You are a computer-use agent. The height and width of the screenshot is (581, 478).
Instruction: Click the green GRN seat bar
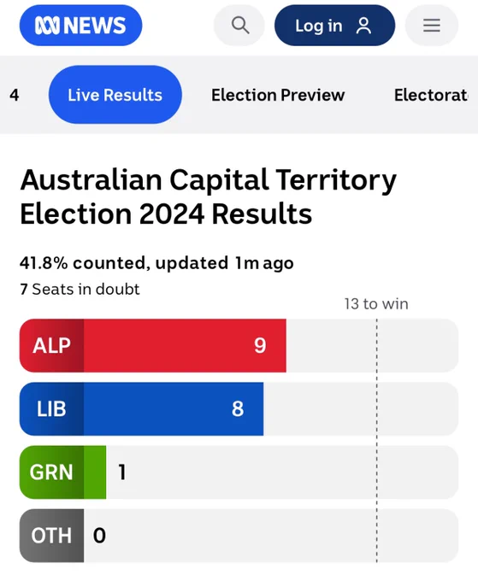(95, 472)
